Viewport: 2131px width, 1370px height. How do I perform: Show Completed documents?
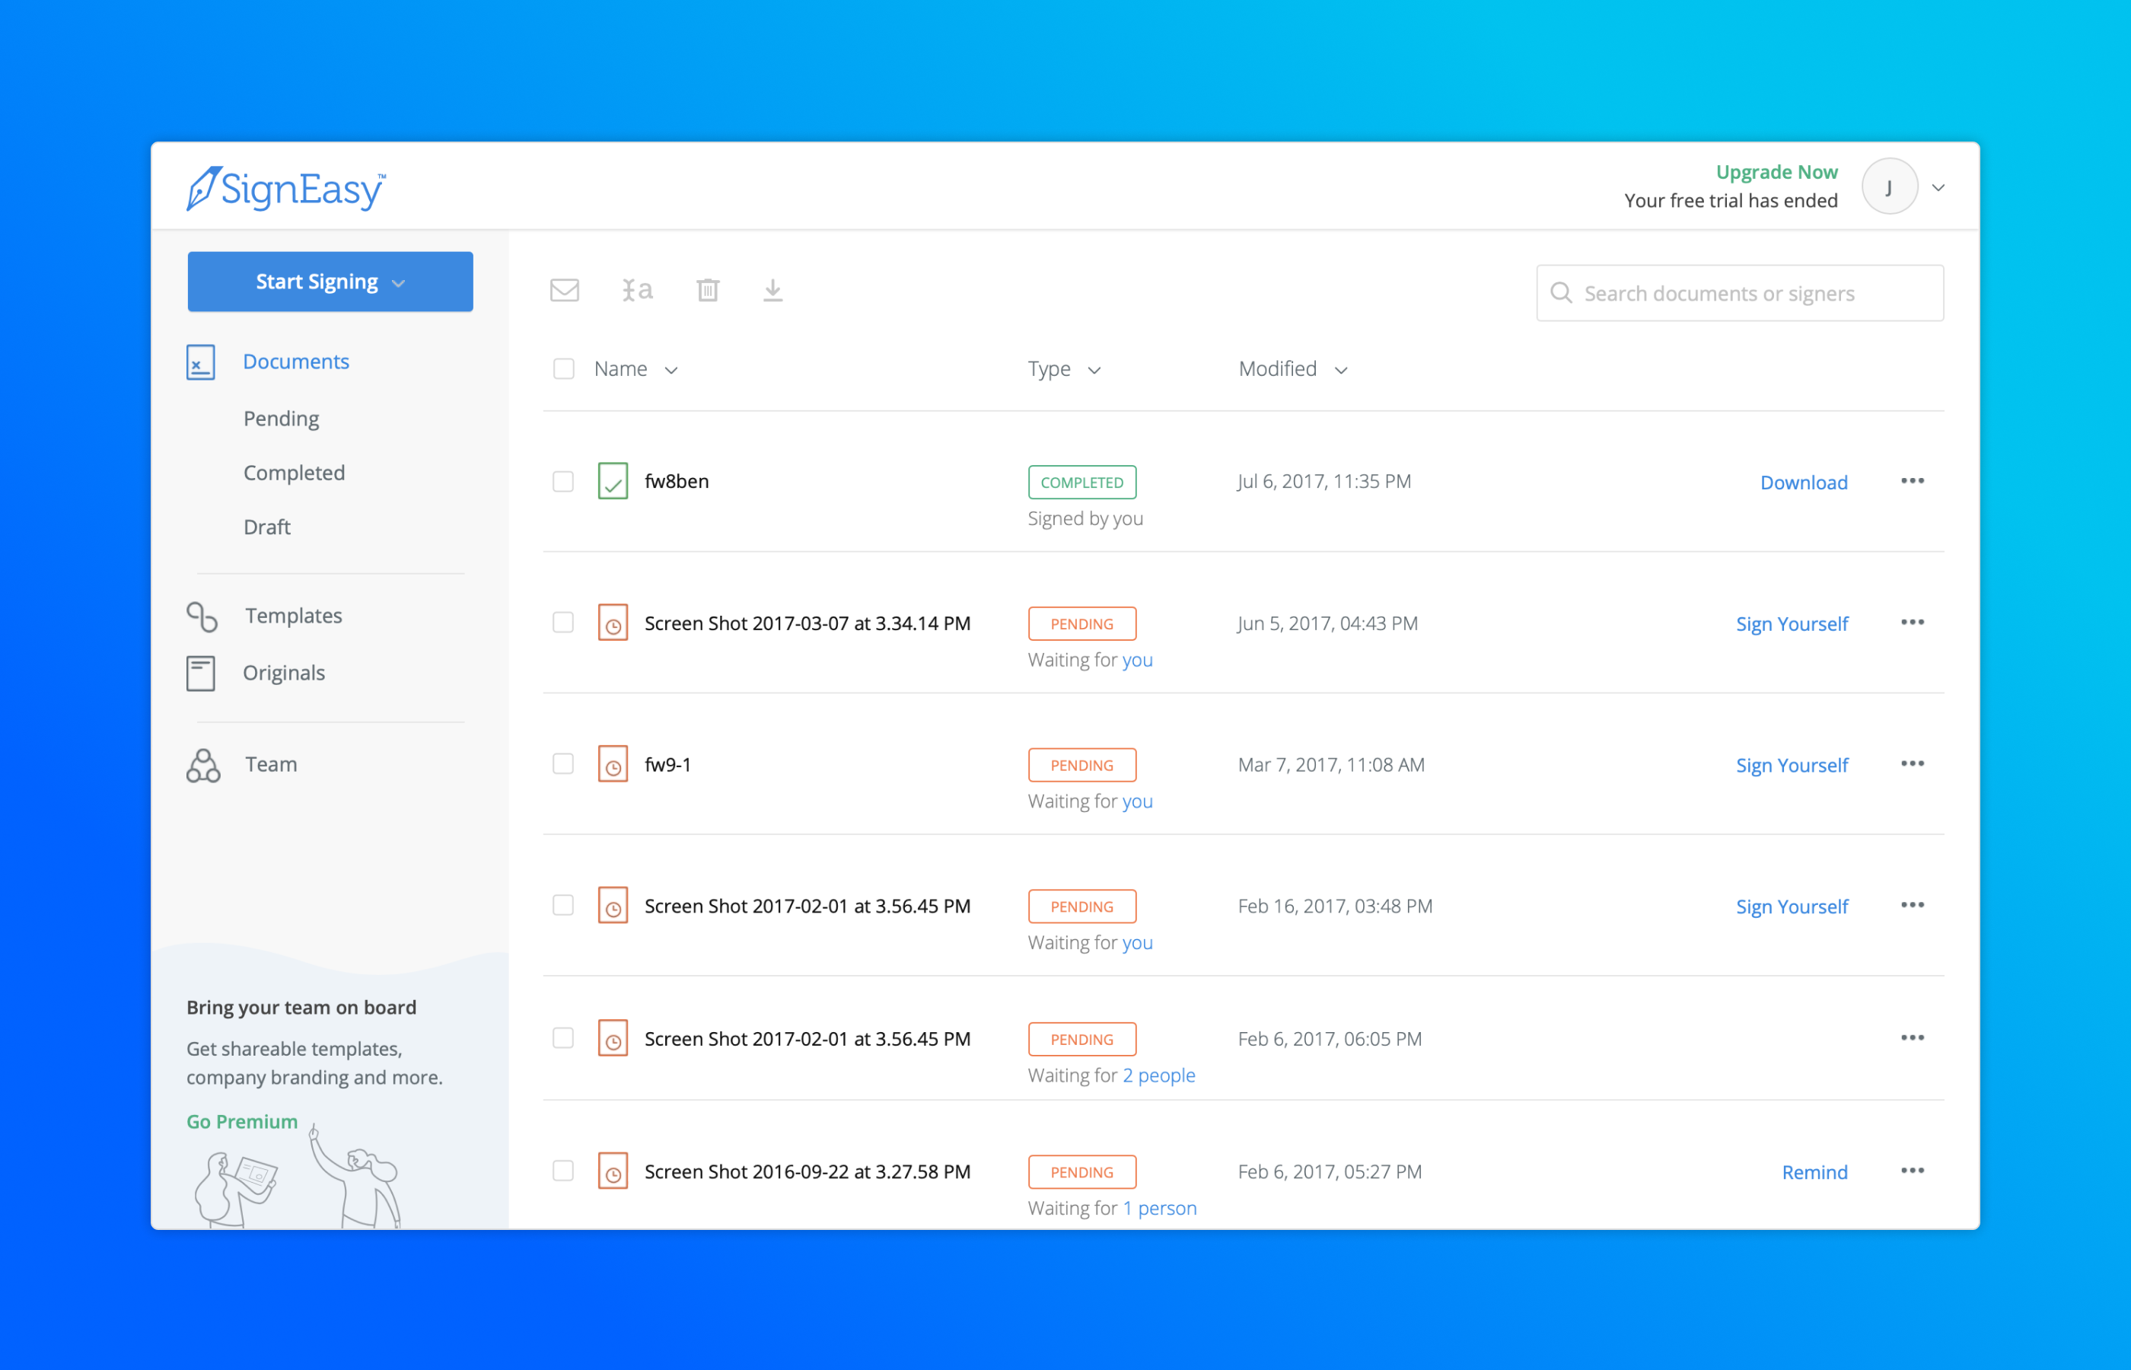point(295,473)
